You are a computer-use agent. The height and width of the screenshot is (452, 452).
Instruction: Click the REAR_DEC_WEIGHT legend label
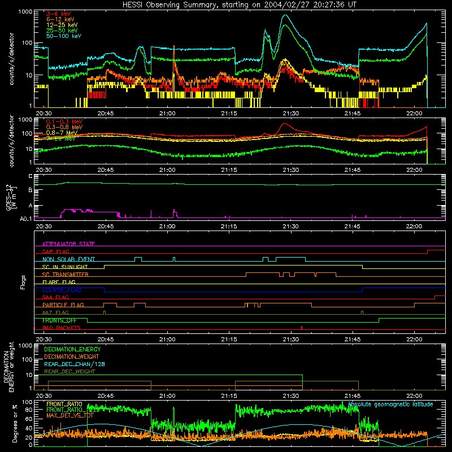pos(69,372)
